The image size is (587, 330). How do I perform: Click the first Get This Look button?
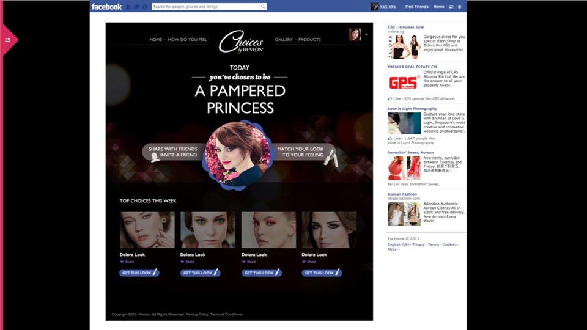click(x=139, y=273)
